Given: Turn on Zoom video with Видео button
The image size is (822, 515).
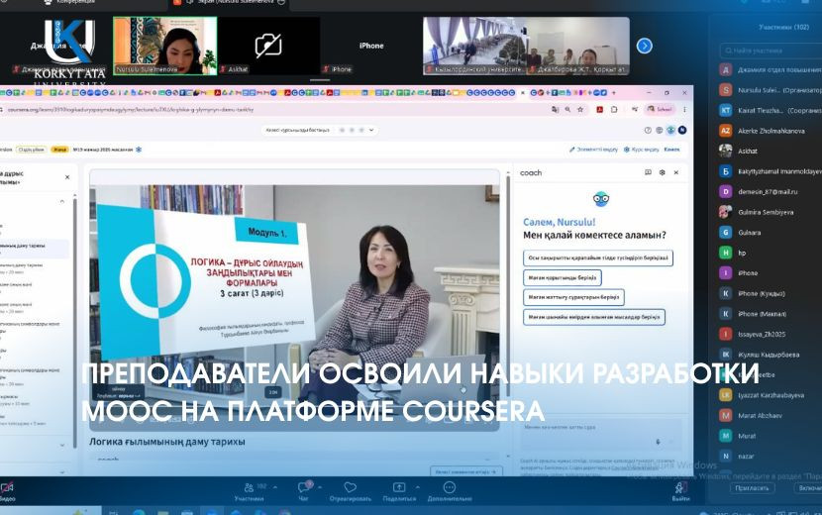Looking at the screenshot, I should pos(7,492).
